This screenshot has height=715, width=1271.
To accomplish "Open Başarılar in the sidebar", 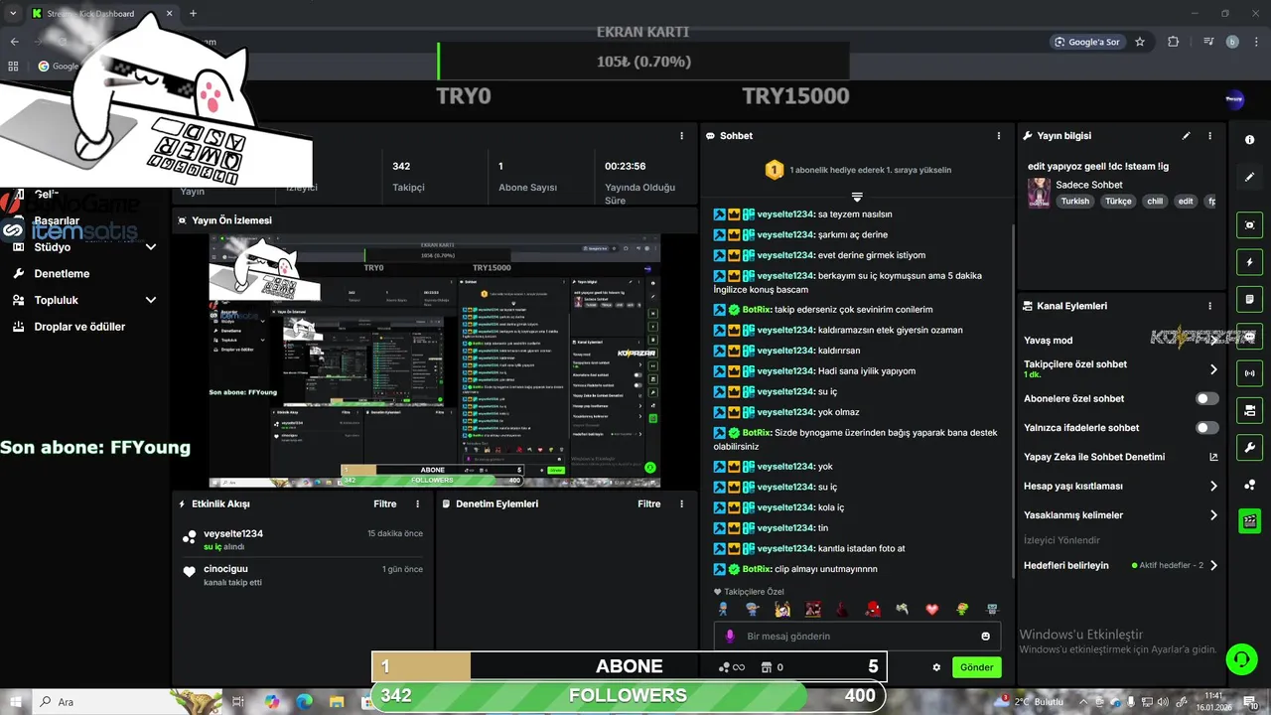I will pyautogui.click(x=57, y=220).
